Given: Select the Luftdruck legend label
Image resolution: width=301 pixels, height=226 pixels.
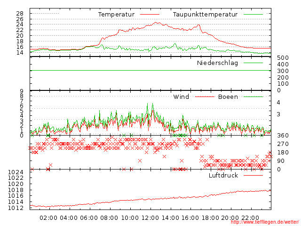Looking at the screenshot, I should pyautogui.click(x=223, y=175).
